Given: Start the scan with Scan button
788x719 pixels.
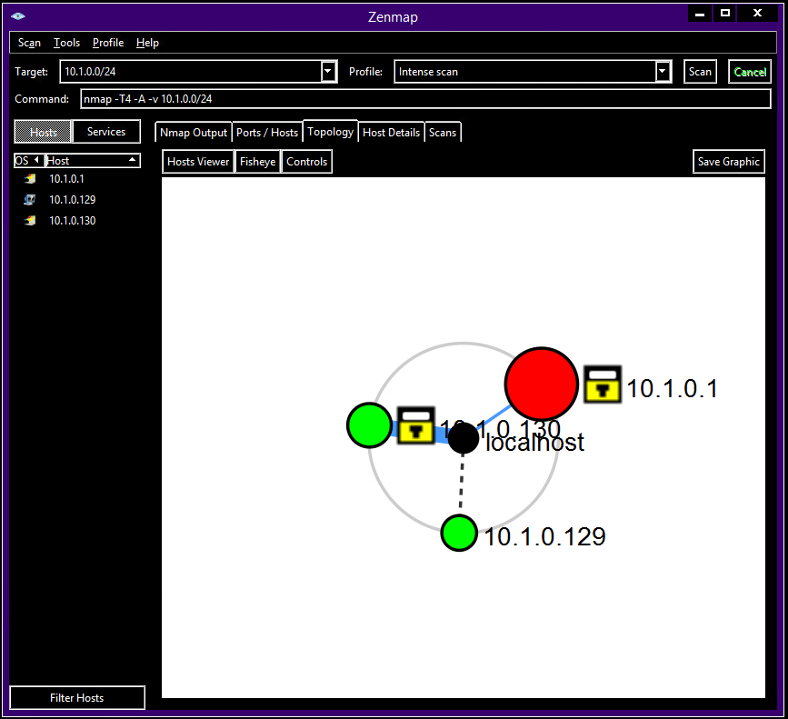Looking at the screenshot, I should click(x=700, y=71).
